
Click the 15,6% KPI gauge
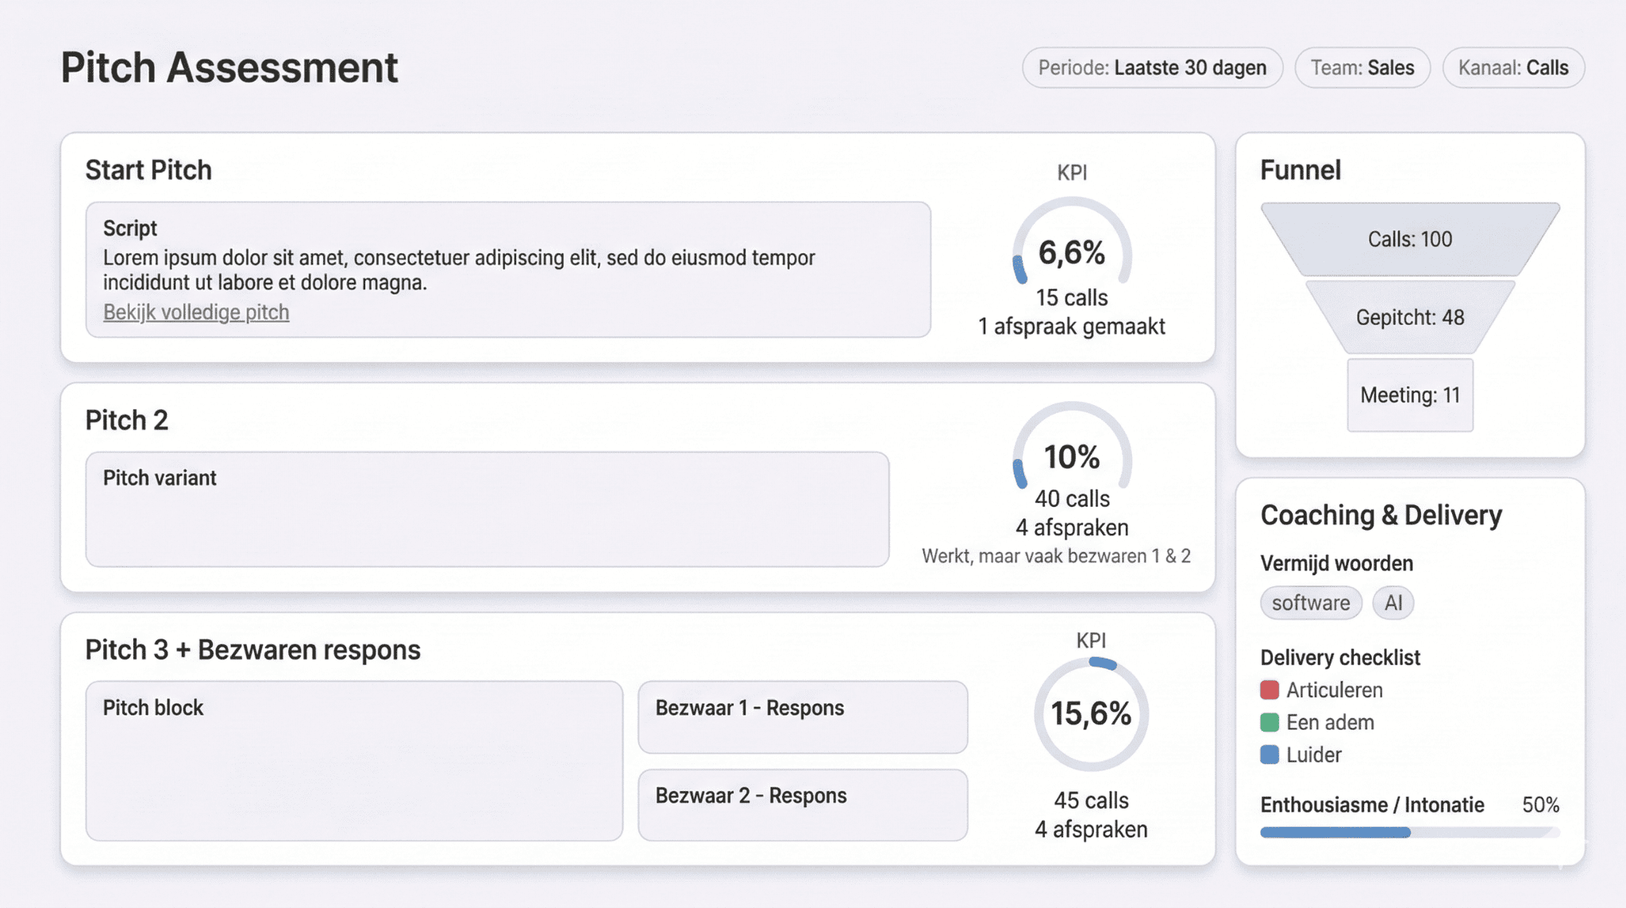[x=1091, y=713]
